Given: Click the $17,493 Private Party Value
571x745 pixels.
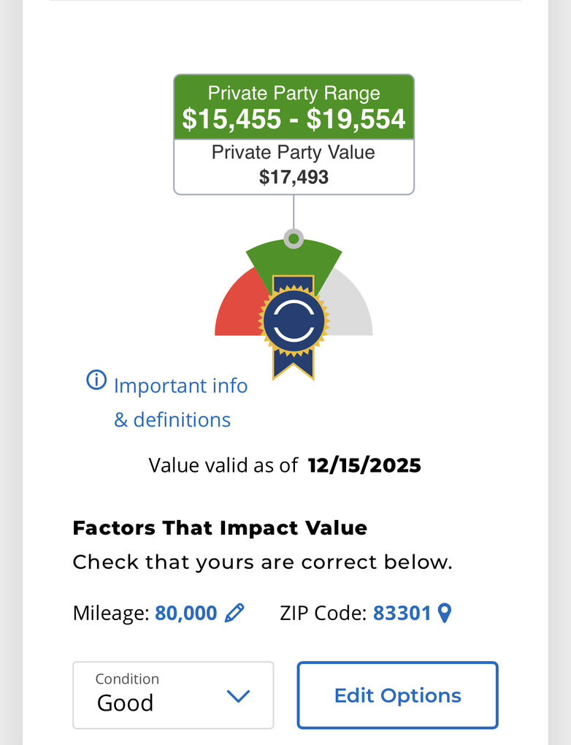Looking at the screenshot, I should coord(294,177).
